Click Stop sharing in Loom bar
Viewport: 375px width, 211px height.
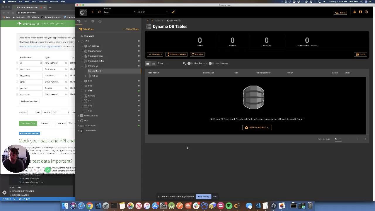[203, 197]
